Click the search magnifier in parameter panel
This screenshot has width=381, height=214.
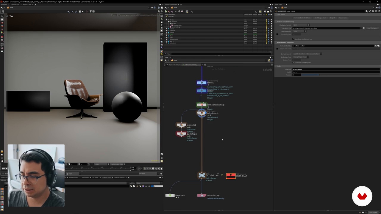pyautogui.click(x=373, y=11)
